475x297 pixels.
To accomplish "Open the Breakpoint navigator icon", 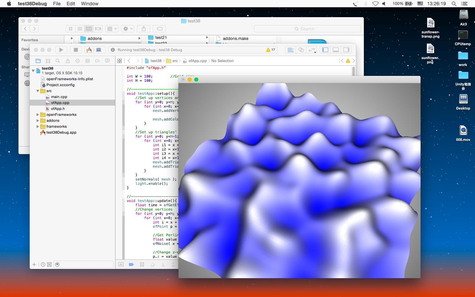I will (97, 61).
